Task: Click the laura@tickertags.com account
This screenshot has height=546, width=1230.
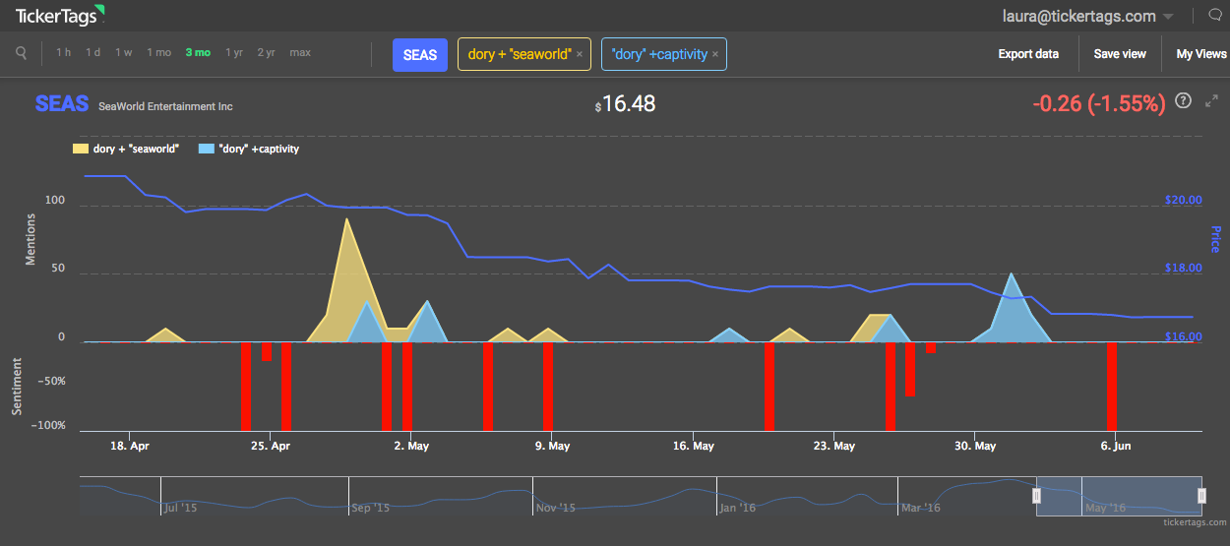Action: [1078, 16]
